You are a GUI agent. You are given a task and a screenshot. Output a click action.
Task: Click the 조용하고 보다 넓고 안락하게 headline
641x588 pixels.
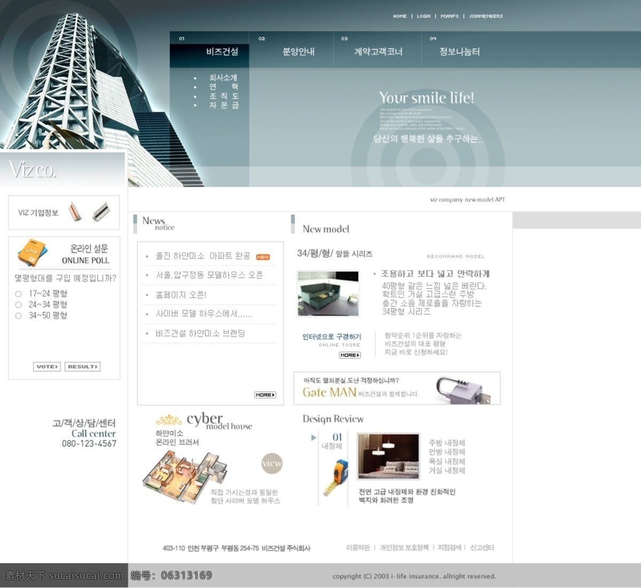(435, 274)
